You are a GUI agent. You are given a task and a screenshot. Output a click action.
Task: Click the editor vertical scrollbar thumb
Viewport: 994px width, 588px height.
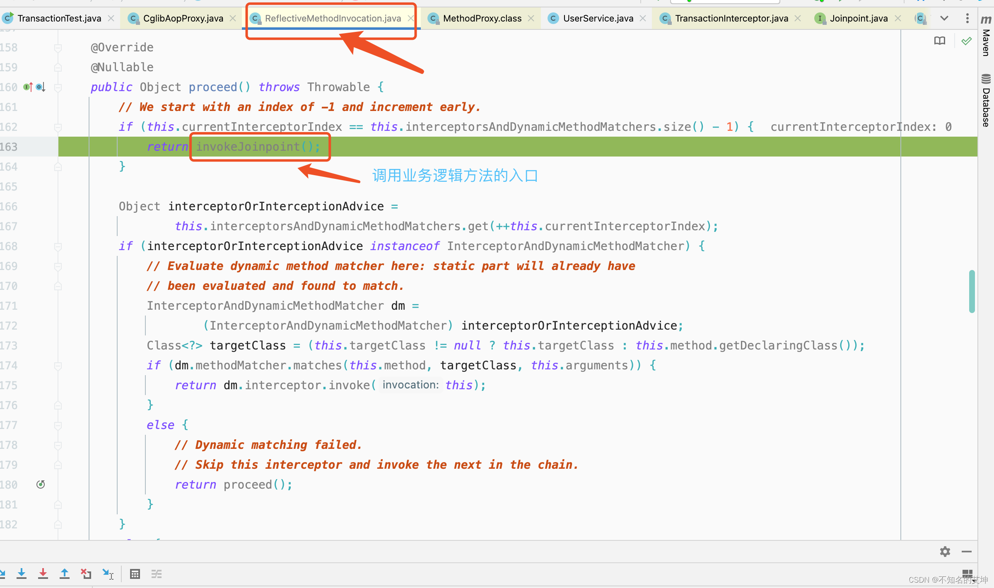coord(972,291)
